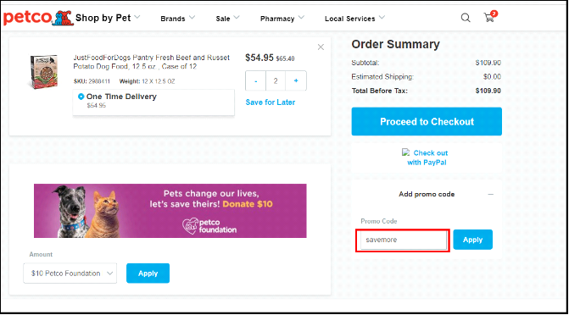This screenshot has height=315, width=569.
Task: Click the Petco logo
Action: tap(38, 18)
